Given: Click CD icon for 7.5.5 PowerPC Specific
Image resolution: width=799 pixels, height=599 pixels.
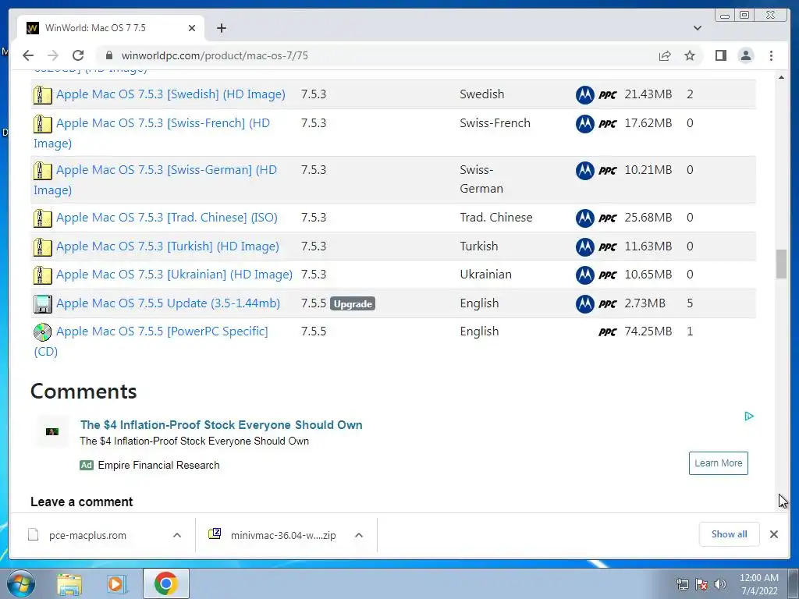Looking at the screenshot, I should (x=42, y=332).
